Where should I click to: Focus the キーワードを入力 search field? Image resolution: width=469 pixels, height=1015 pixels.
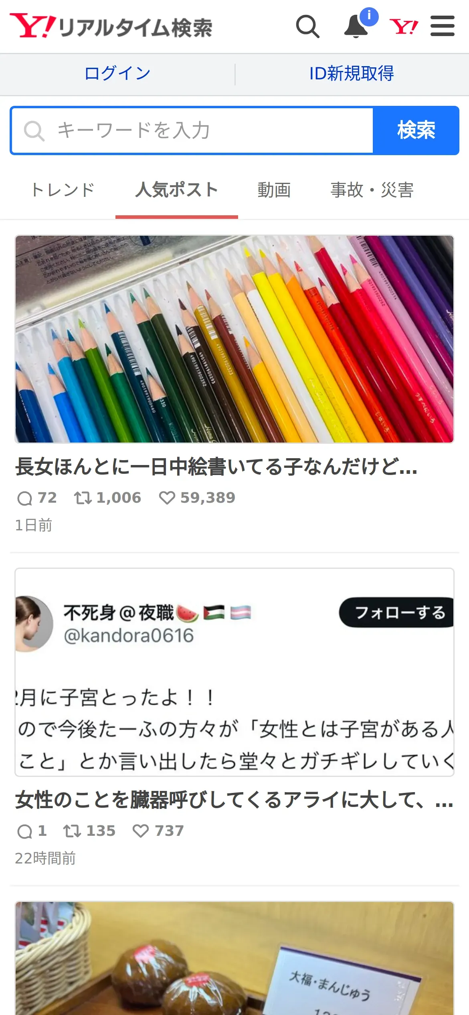coord(192,130)
